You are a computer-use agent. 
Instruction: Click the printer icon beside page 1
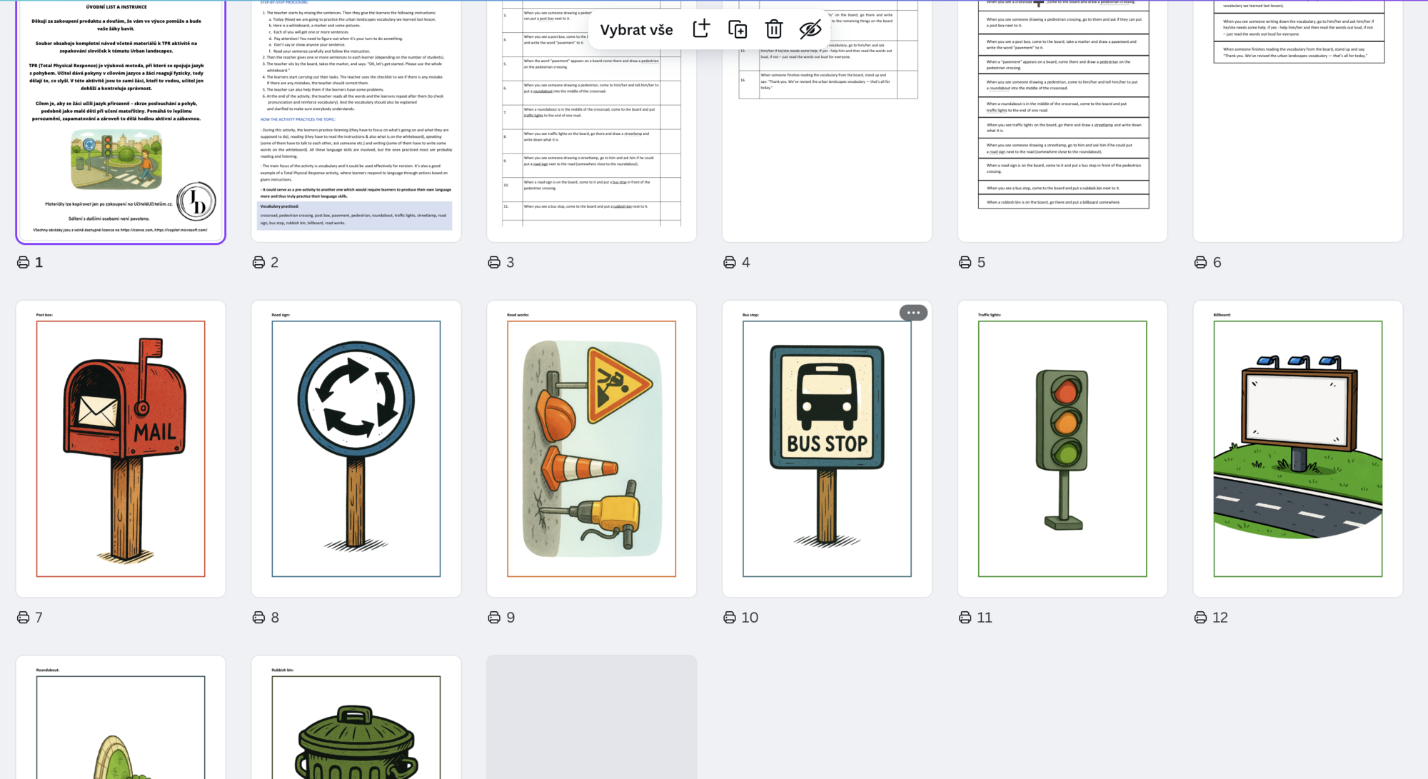pyautogui.click(x=24, y=262)
